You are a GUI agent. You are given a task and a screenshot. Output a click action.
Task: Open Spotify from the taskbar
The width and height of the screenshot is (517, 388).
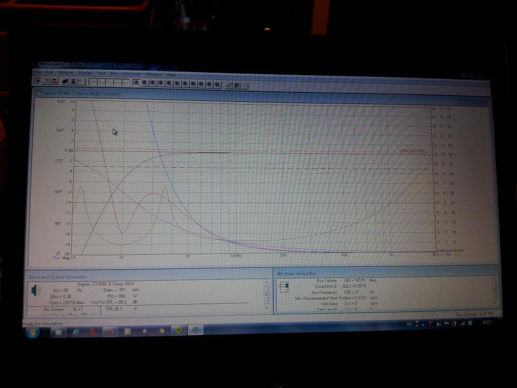(x=179, y=330)
